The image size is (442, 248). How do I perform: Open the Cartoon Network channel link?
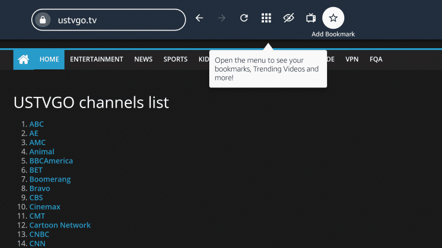click(x=60, y=225)
